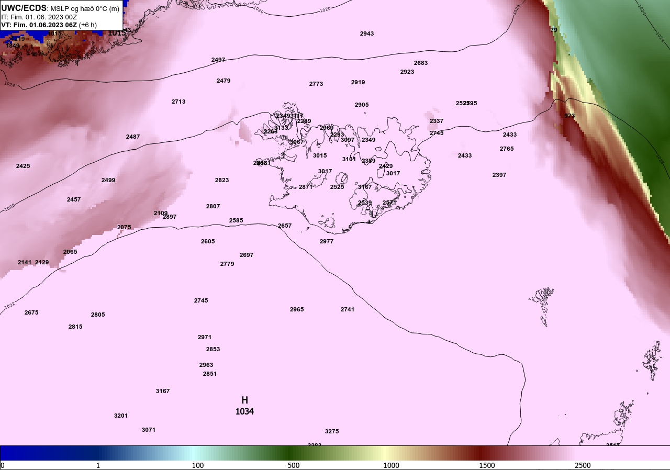Click the 2765 height value
Image resolution: width=670 pixels, height=470 pixels.
(507, 149)
